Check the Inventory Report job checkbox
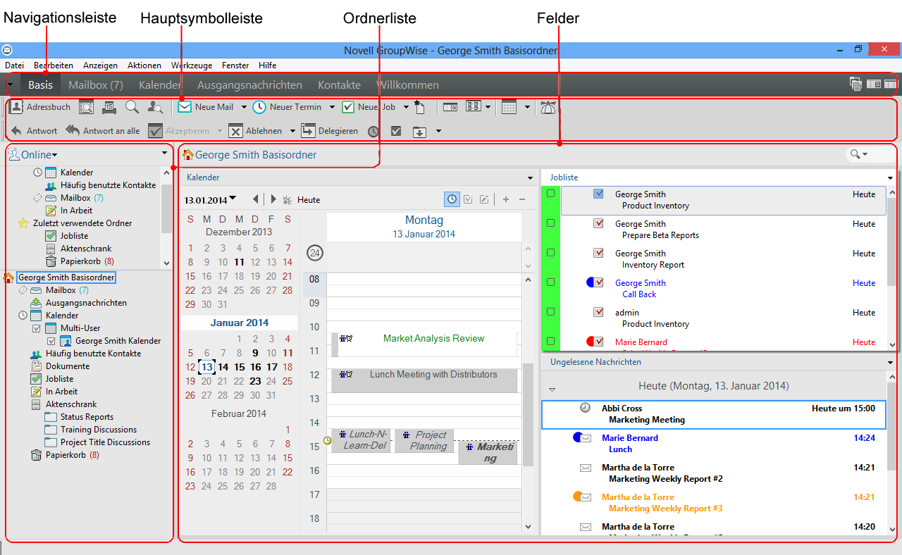Image resolution: width=902 pixels, height=555 pixels. click(551, 253)
